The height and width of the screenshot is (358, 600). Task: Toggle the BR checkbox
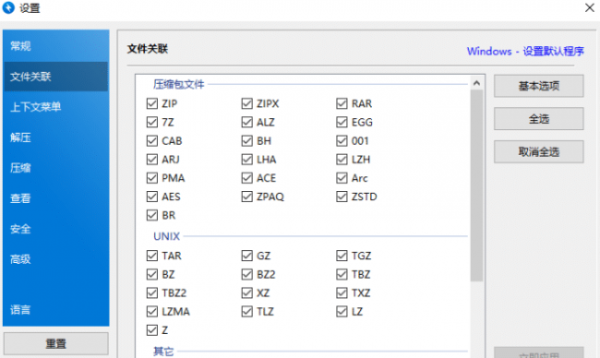pos(152,215)
